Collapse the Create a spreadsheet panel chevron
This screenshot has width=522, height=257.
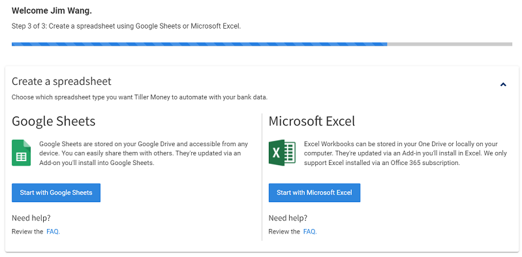(503, 85)
